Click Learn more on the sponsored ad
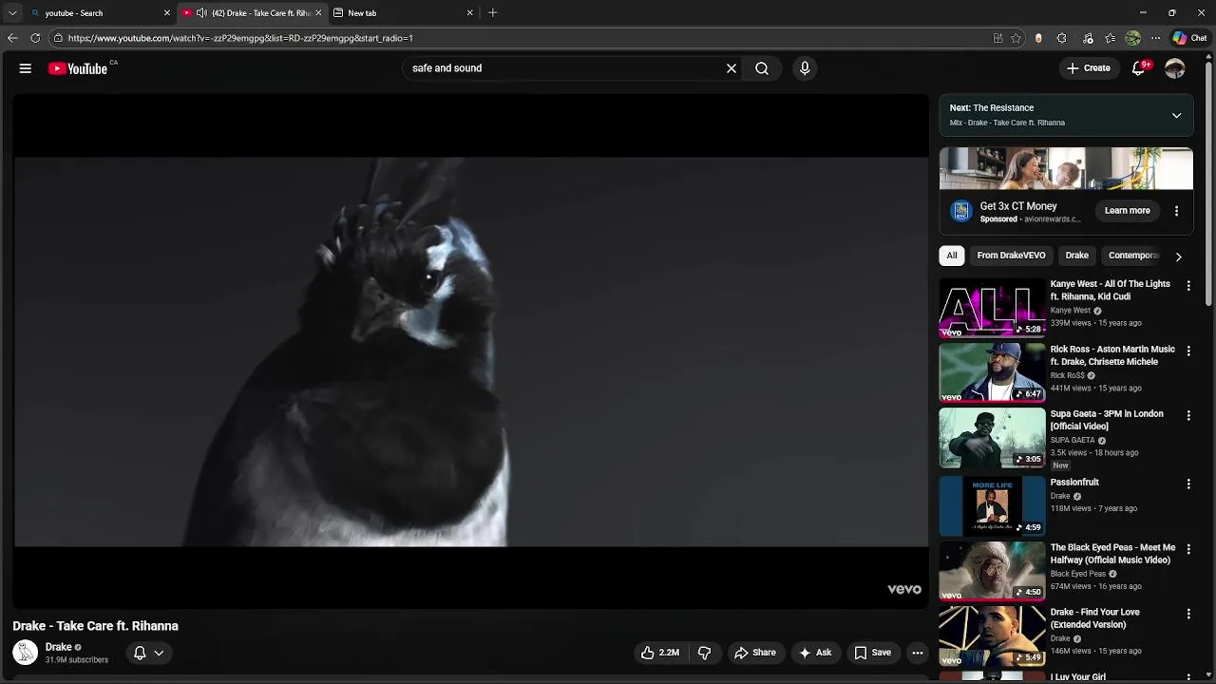 (1127, 211)
